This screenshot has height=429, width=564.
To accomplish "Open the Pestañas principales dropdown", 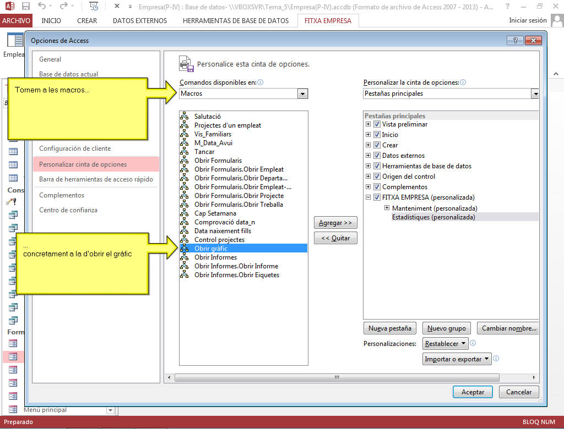I will tap(535, 94).
